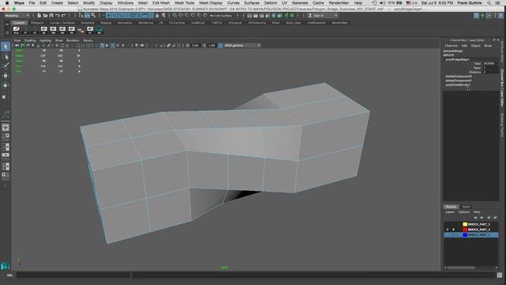Click the New Scene icon
The height and width of the screenshot is (285, 506).
tap(39, 16)
